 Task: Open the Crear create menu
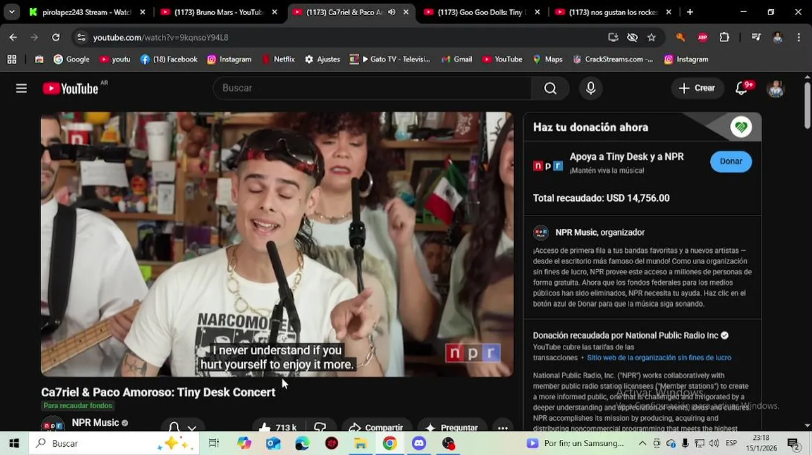click(696, 88)
